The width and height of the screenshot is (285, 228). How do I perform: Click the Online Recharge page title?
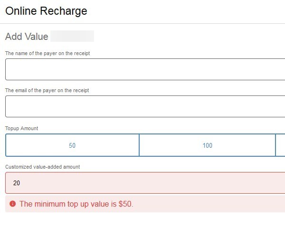tap(46, 10)
